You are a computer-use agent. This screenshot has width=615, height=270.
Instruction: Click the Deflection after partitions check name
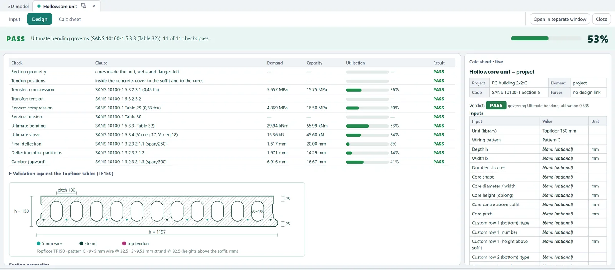tap(37, 153)
